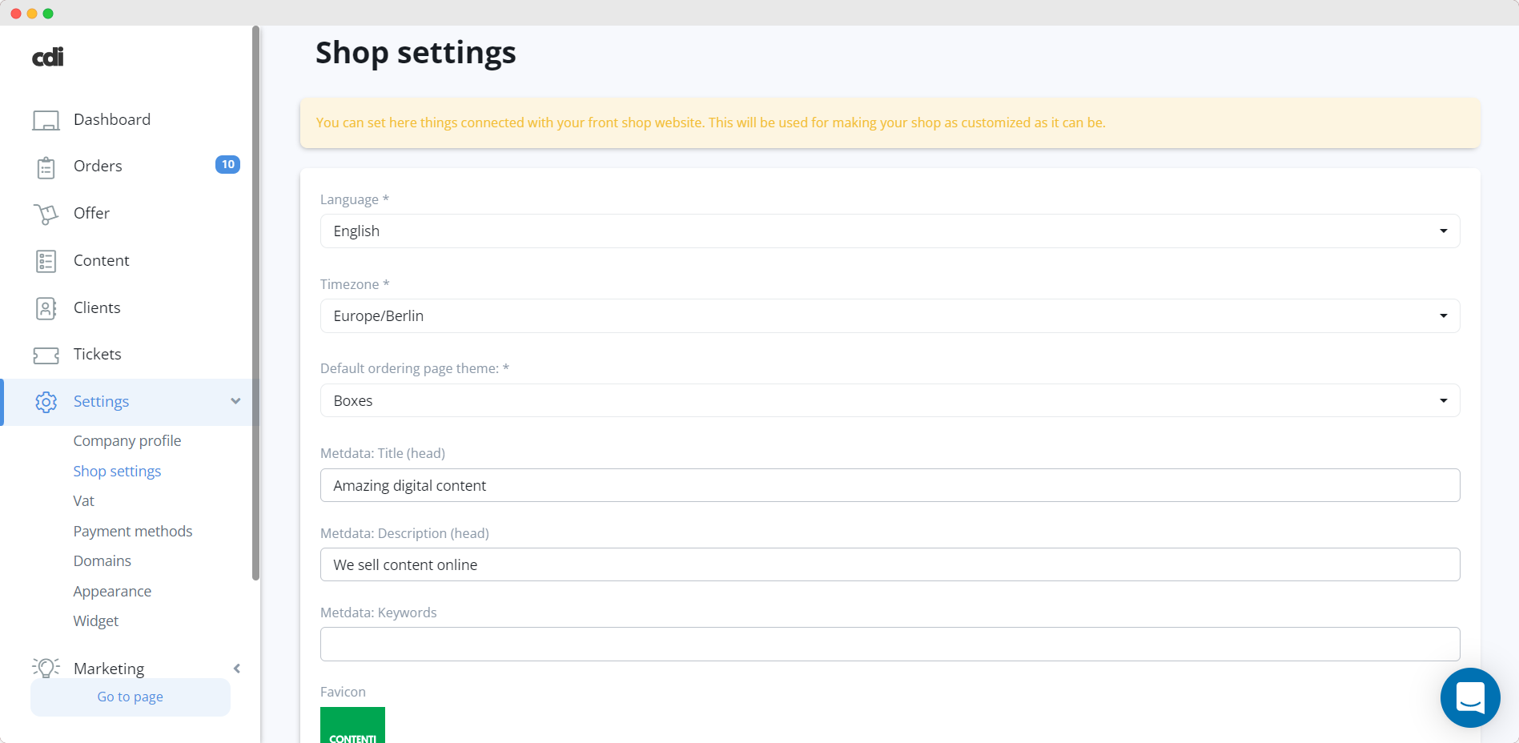The image size is (1519, 743).
Task: Click the 'Metdata: Keywords' label
Action: 378,612
